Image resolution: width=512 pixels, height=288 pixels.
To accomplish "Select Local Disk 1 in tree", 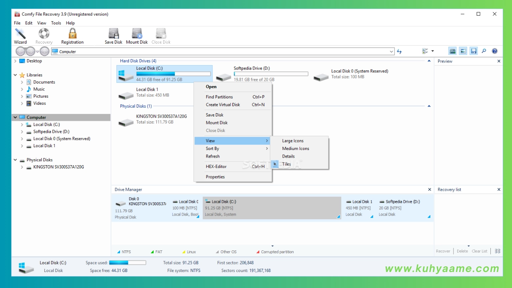I will (44, 146).
